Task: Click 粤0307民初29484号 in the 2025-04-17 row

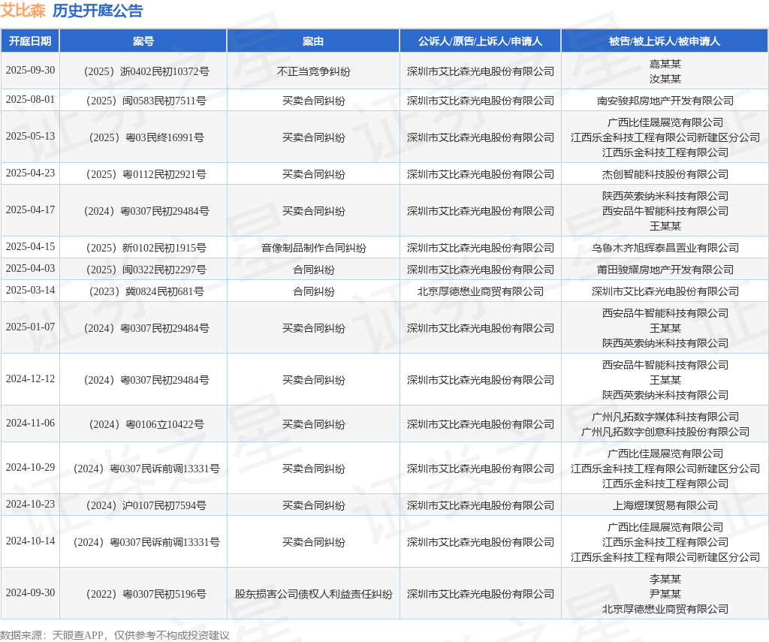Action: pos(164,212)
